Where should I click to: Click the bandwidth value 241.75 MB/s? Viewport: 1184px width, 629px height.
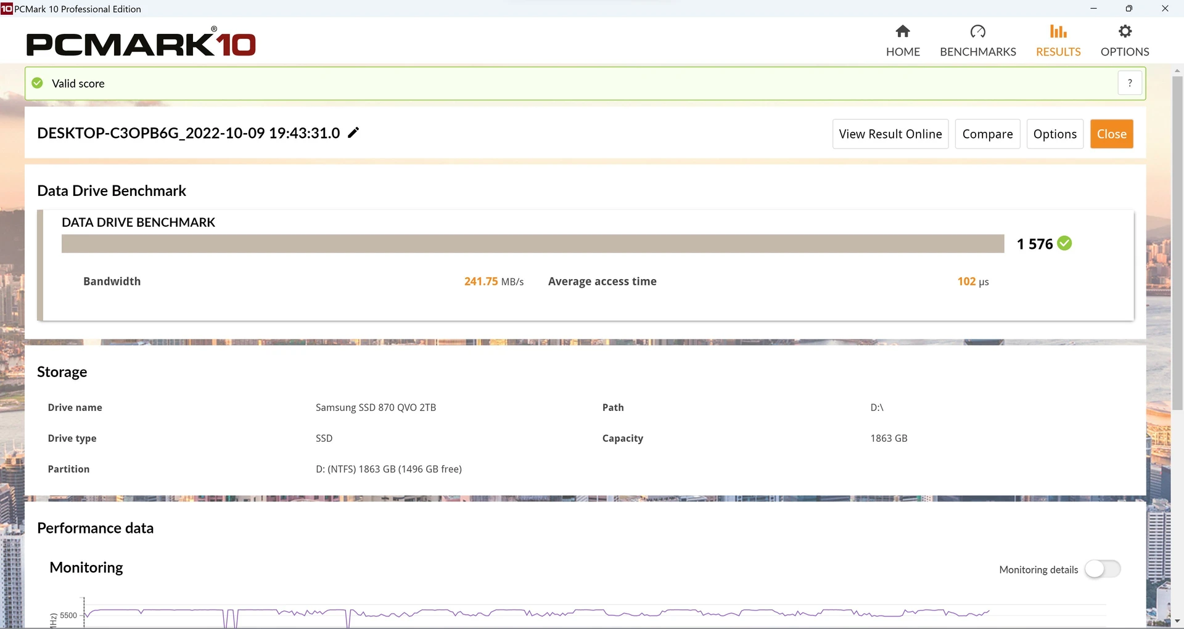click(493, 282)
